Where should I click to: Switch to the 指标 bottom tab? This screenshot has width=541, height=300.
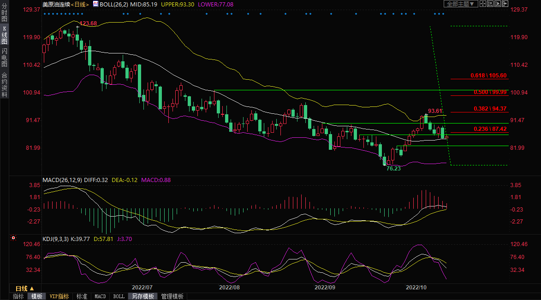(18, 296)
